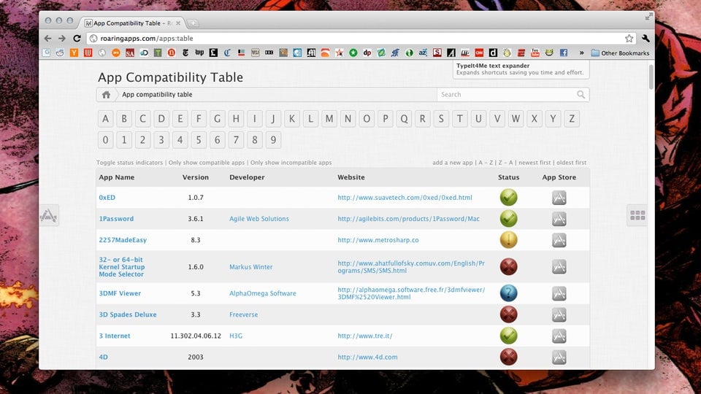Image resolution: width=701 pixels, height=394 pixels.
Task: Click the red X status for Markus Winter row
Action: [x=509, y=267]
